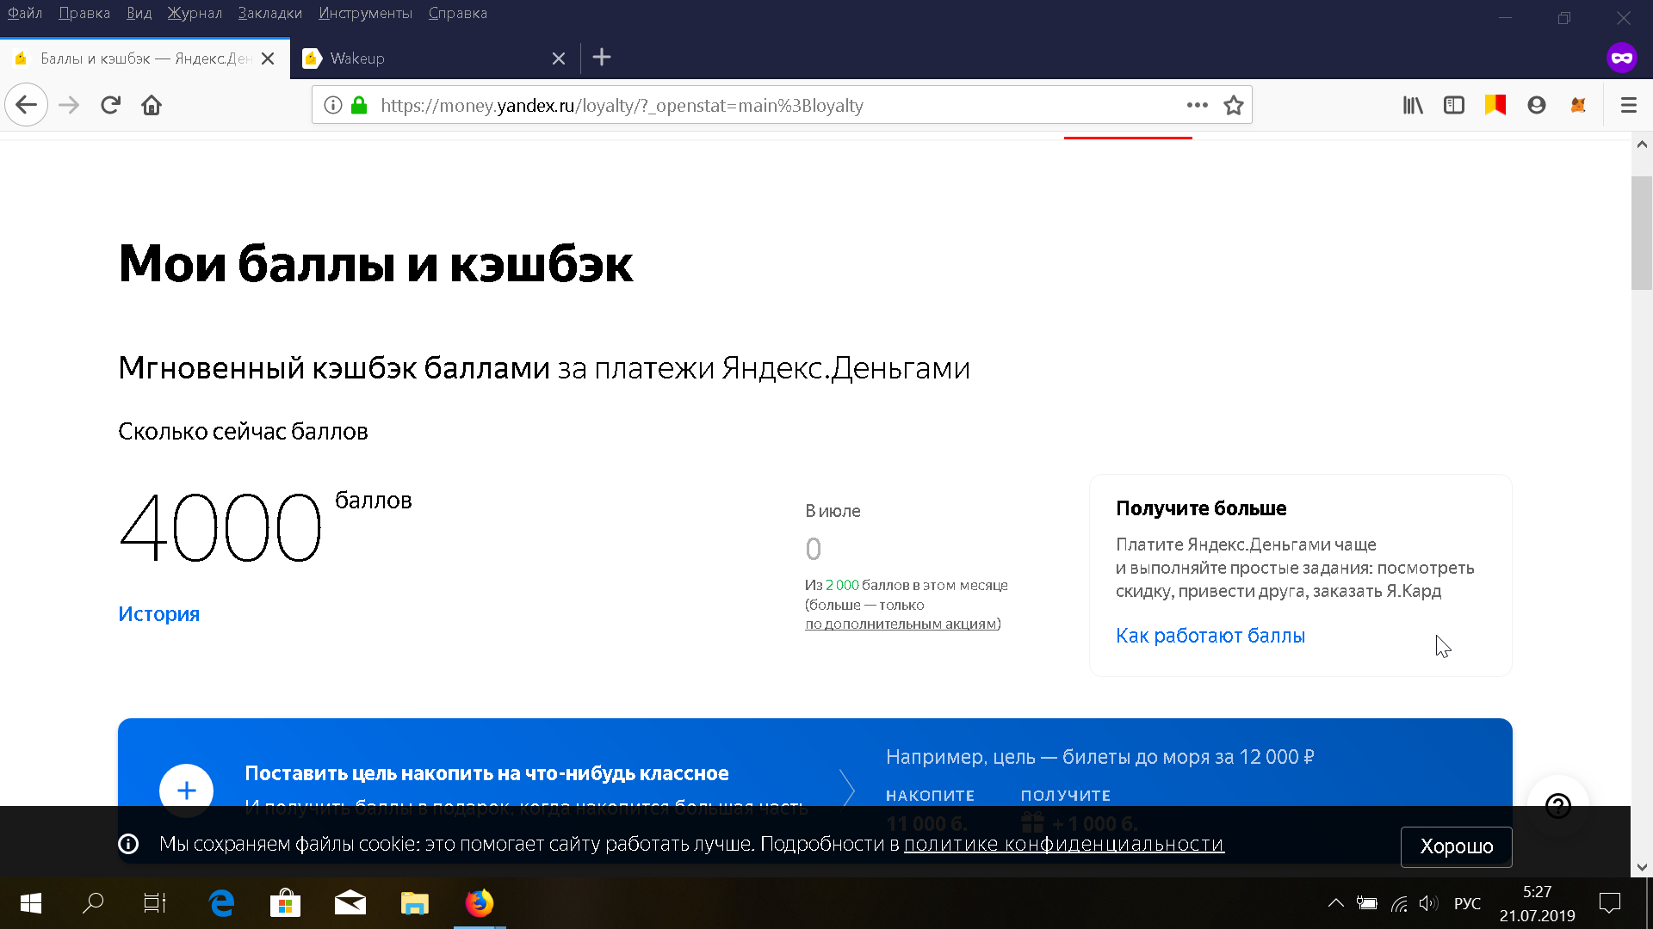Click the green secure connection padlock
The image size is (1653, 929).
[359, 105]
